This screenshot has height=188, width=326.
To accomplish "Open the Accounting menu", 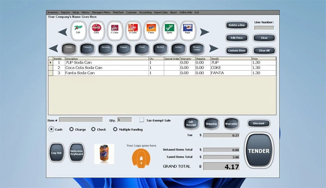I will (x=145, y=12).
